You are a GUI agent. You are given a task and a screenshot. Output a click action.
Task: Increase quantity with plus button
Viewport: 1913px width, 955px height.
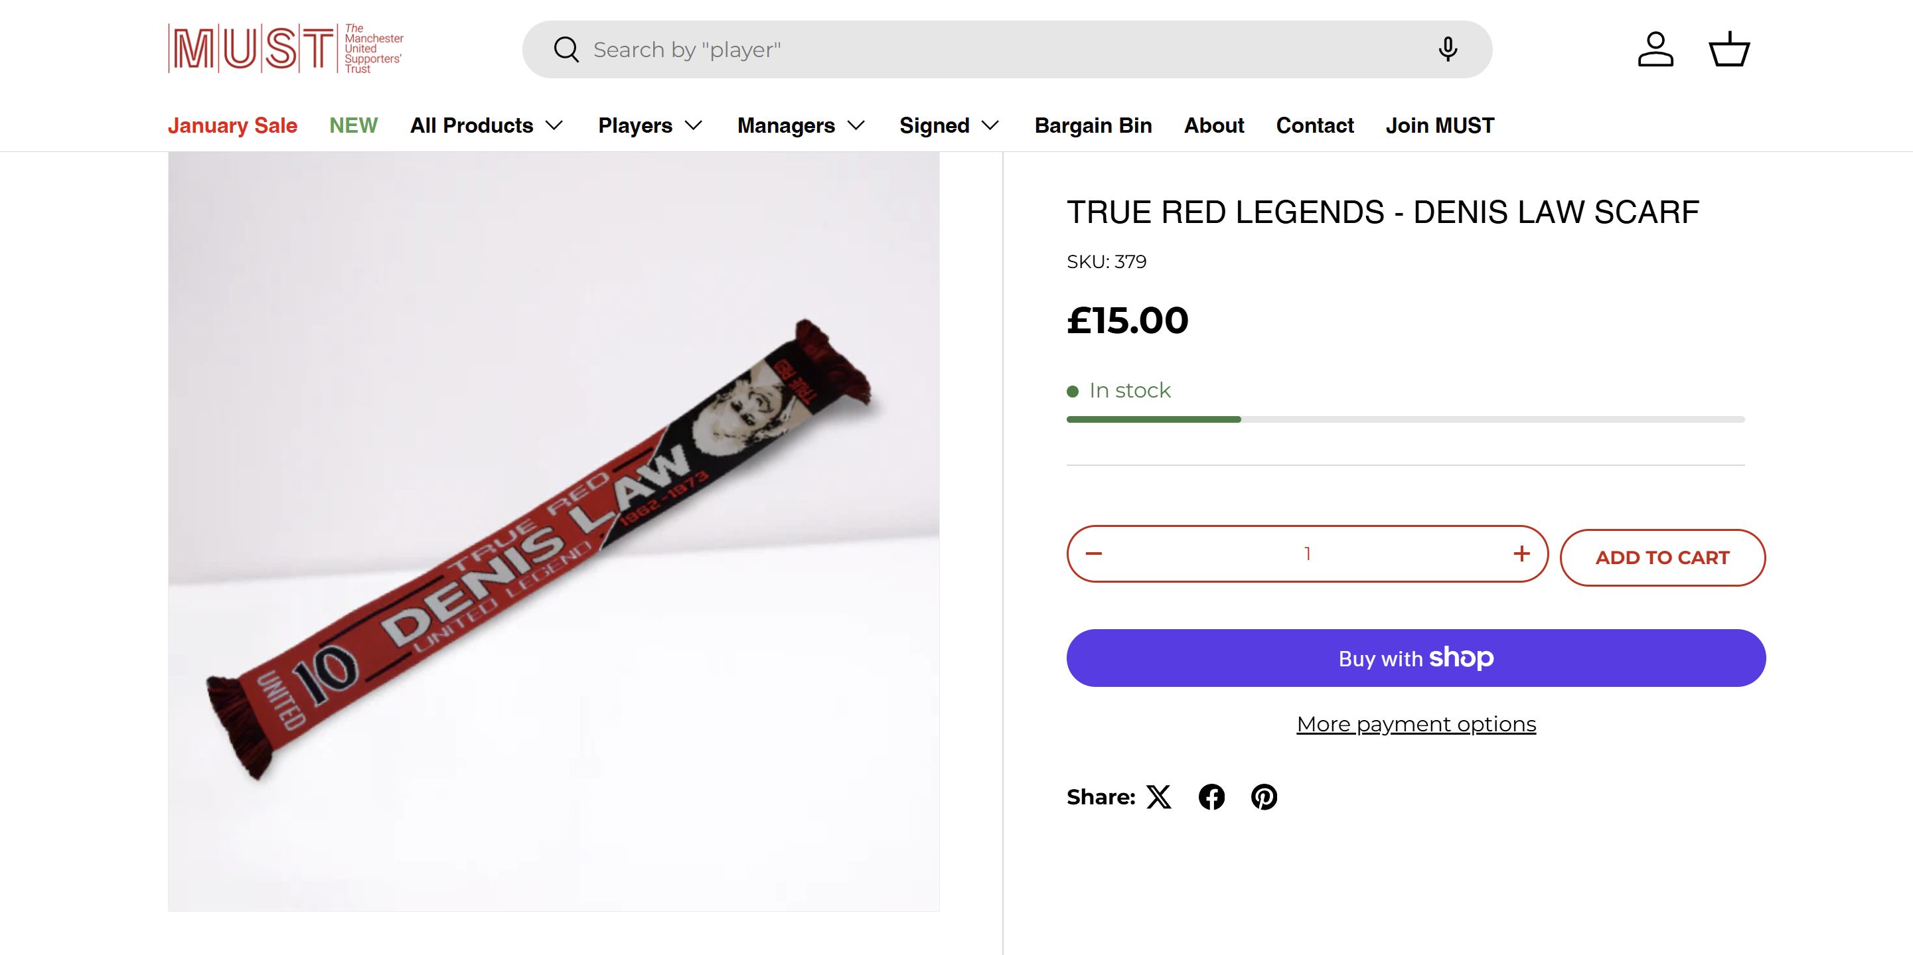[1521, 554]
